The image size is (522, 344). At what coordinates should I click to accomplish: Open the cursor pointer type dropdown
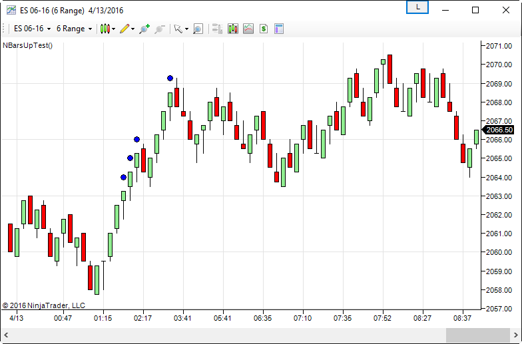181,29
